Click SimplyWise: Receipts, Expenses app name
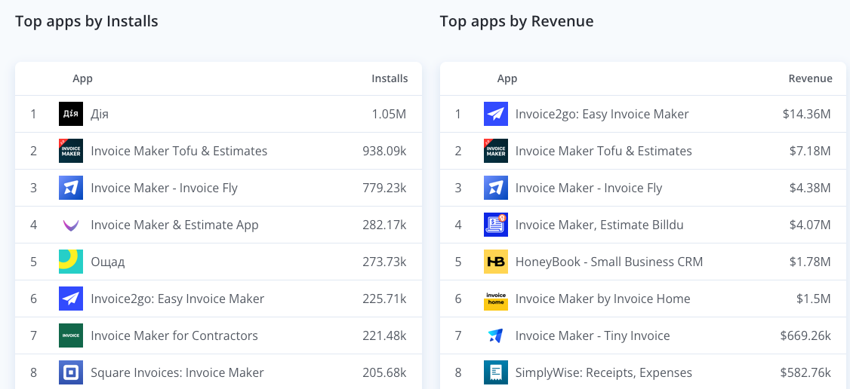 coord(604,372)
